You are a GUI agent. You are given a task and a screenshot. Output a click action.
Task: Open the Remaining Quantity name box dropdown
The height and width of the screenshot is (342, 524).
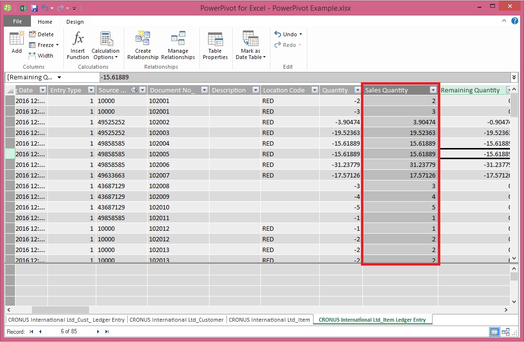coord(59,77)
